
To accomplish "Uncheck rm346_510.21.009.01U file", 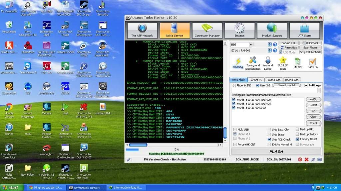I will pyautogui.click(x=233, y=107).
